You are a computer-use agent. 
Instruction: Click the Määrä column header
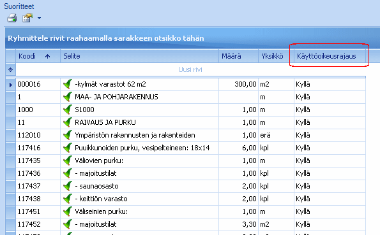tap(238, 56)
